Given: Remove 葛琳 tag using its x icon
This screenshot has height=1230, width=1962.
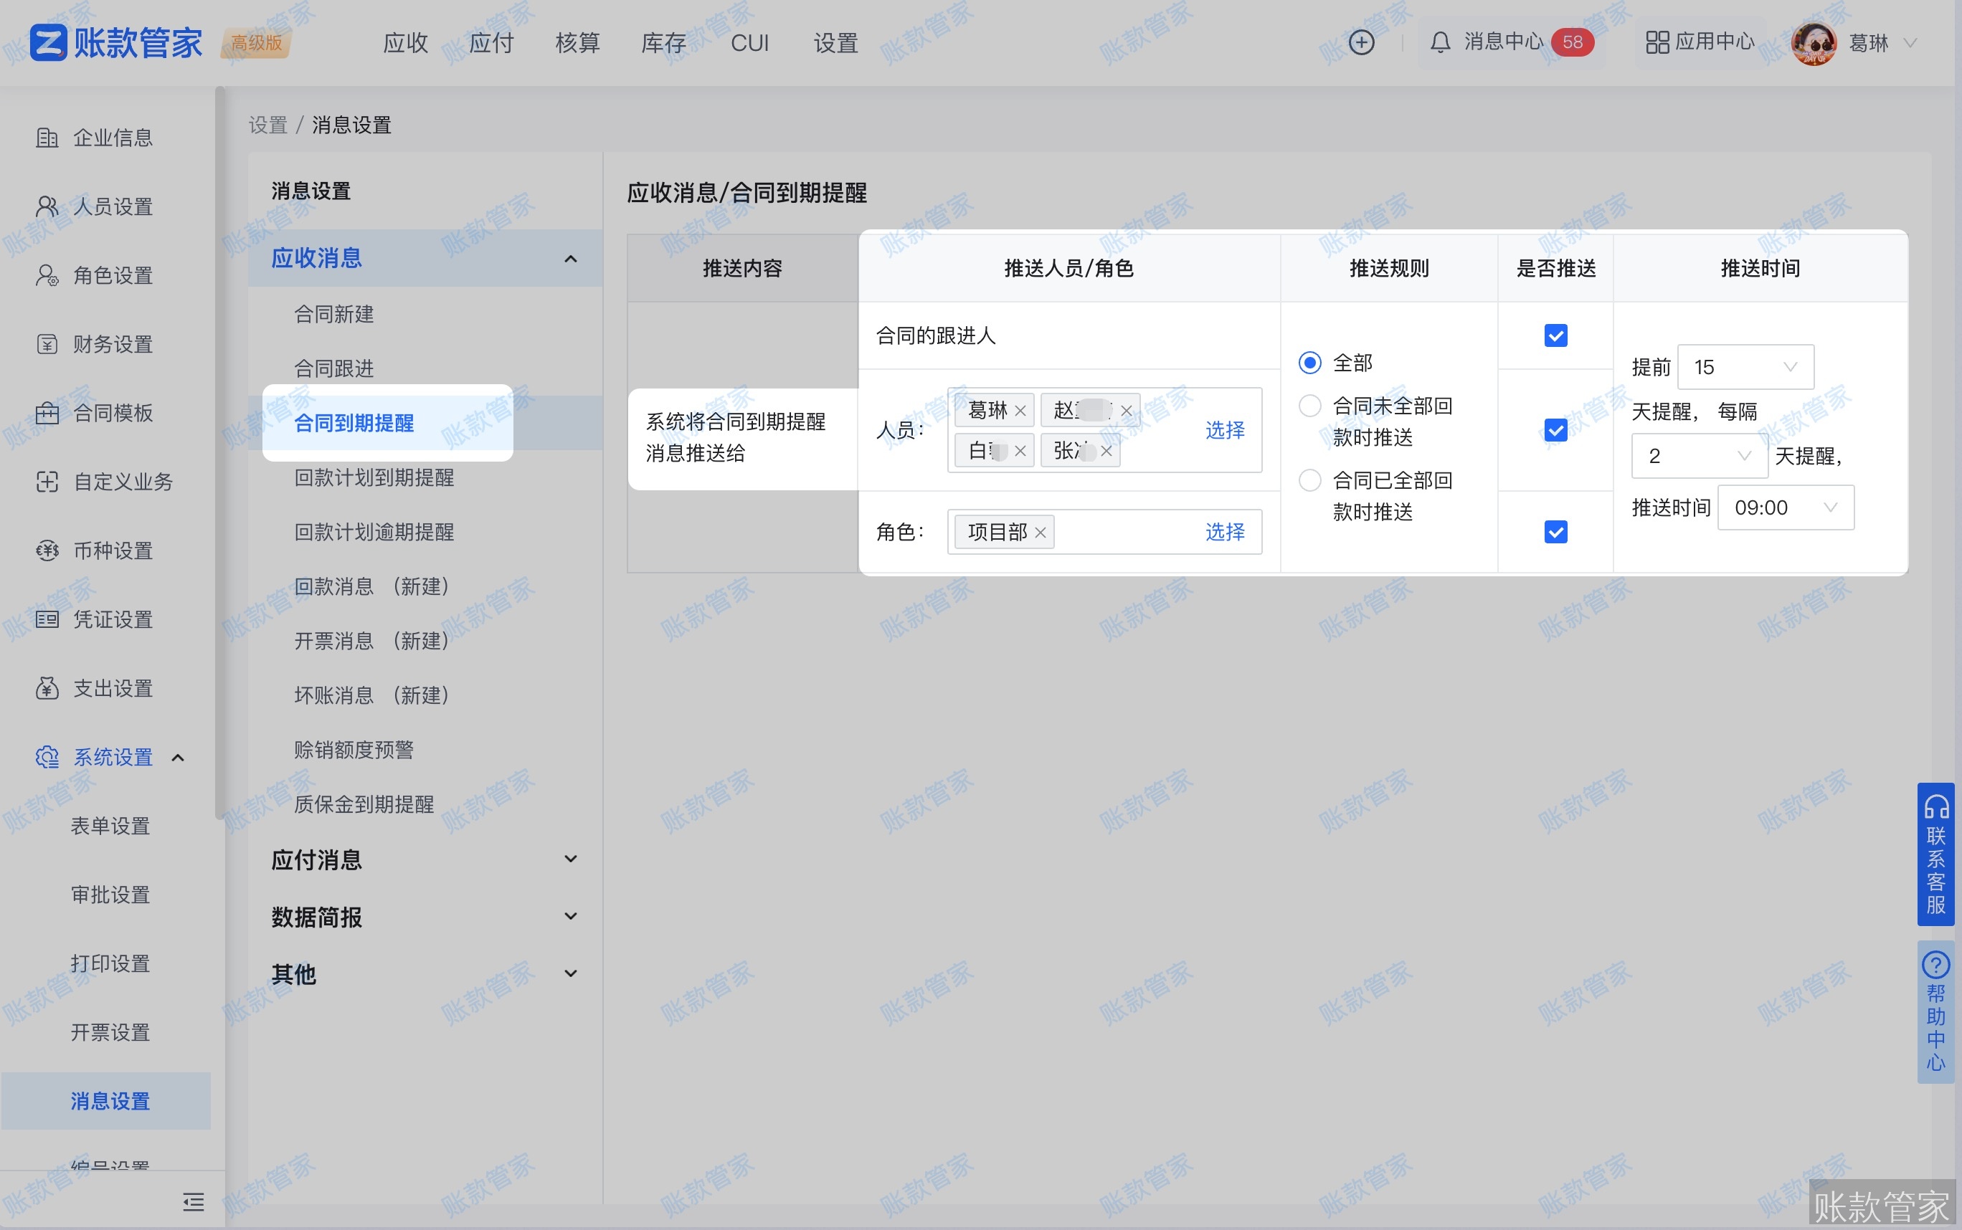Looking at the screenshot, I should tap(1020, 410).
